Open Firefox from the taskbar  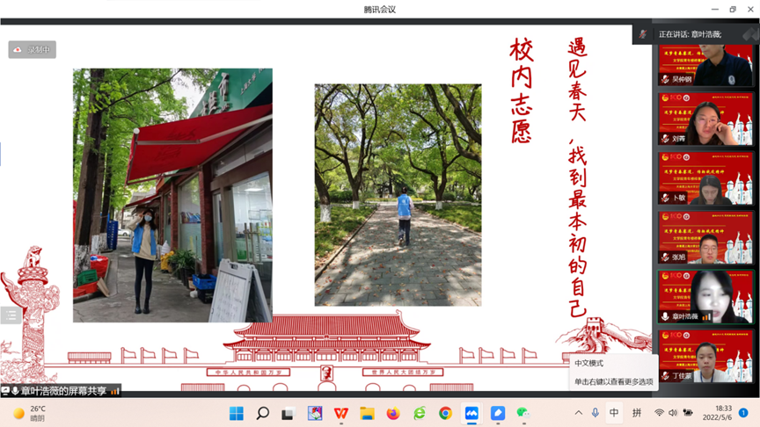(x=393, y=413)
